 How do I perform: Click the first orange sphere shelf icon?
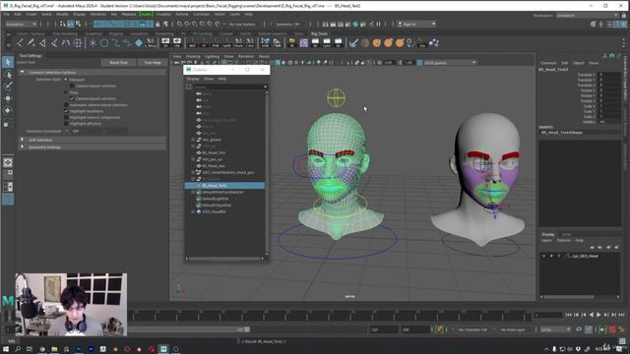(376, 43)
